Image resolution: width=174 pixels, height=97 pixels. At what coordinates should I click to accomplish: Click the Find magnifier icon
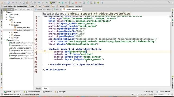[32, 2]
